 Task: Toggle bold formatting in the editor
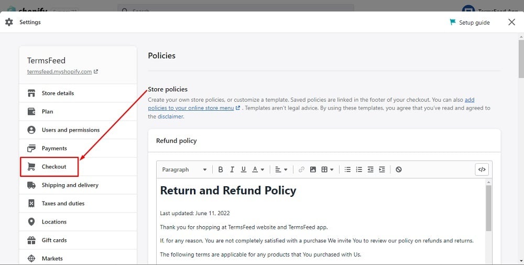coord(221,169)
